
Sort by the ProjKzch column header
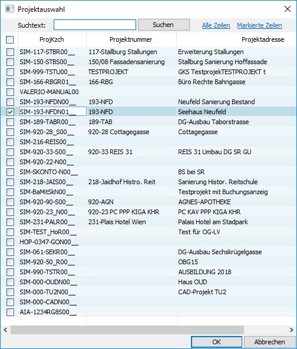52,39
